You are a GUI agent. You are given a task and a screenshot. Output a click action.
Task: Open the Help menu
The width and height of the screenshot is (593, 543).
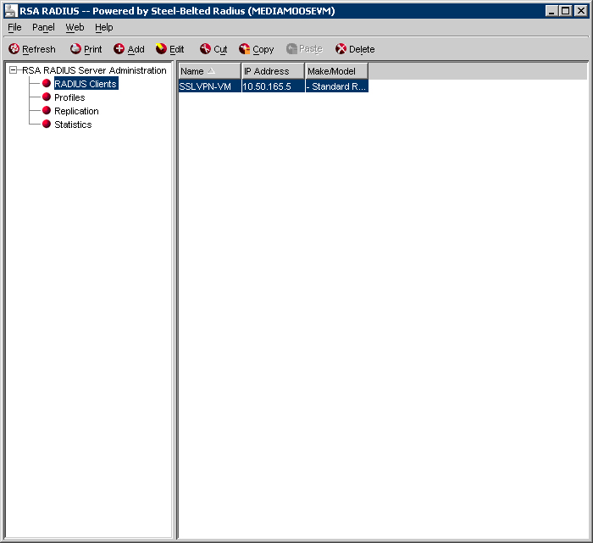pos(104,27)
